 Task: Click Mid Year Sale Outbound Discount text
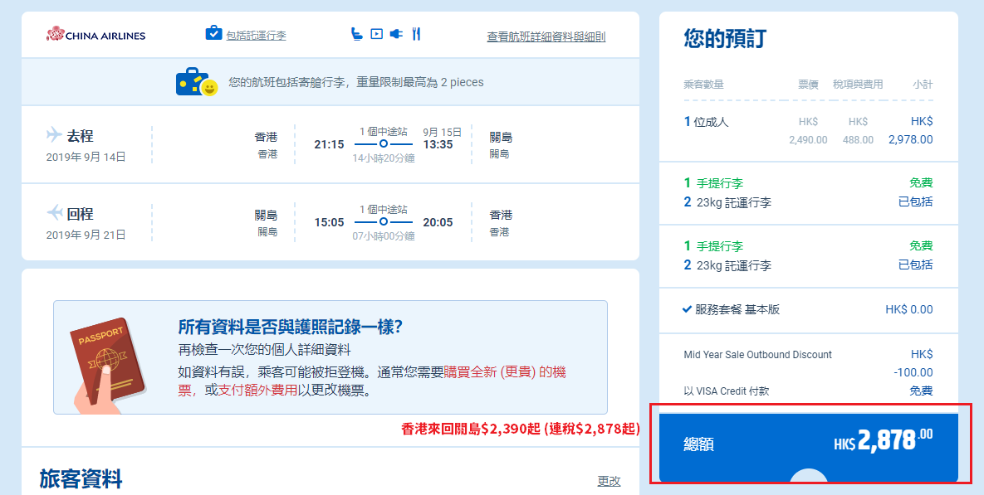(757, 355)
